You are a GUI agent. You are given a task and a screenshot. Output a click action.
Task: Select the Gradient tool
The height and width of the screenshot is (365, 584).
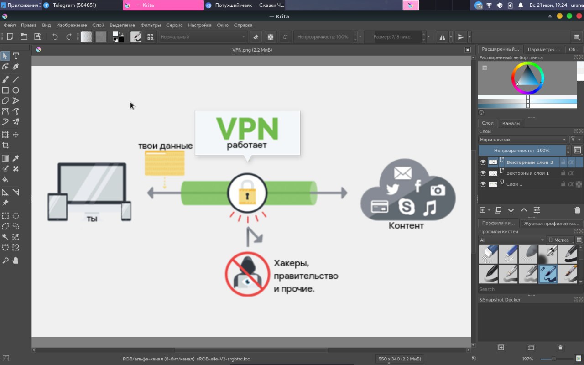pos(5,158)
